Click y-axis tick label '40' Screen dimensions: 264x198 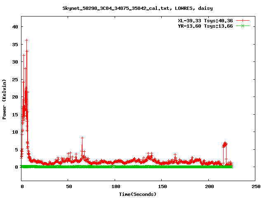point(15,27)
